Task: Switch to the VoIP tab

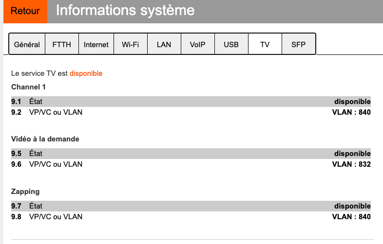Action: pyautogui.click(x=197, y=44)
